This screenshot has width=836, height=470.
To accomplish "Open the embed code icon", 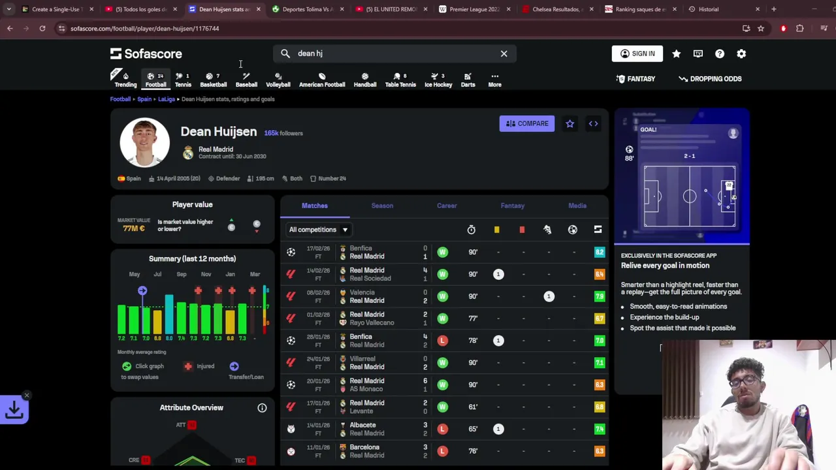I will pyautogui.click(x=593, y=123).
